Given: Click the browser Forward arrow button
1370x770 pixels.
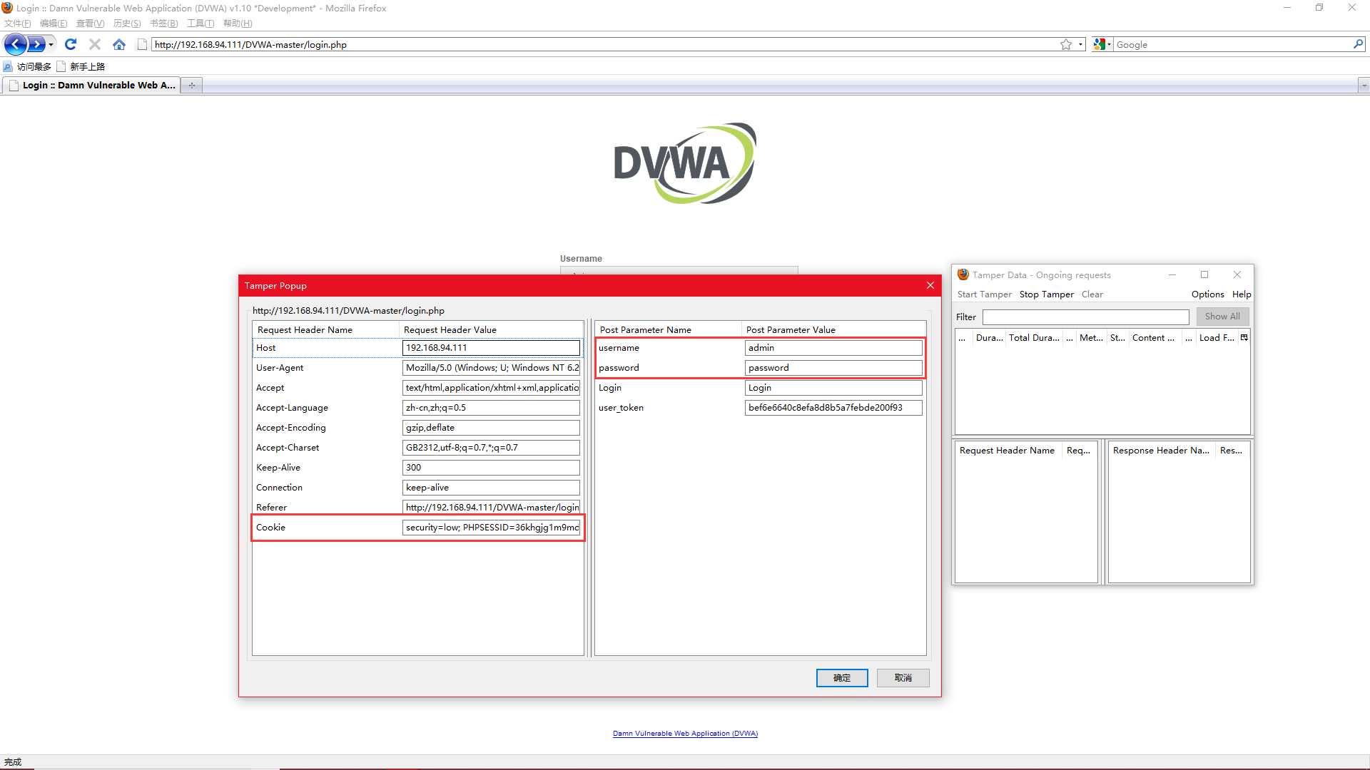Looking at the screenshot, I should [36, 44].
